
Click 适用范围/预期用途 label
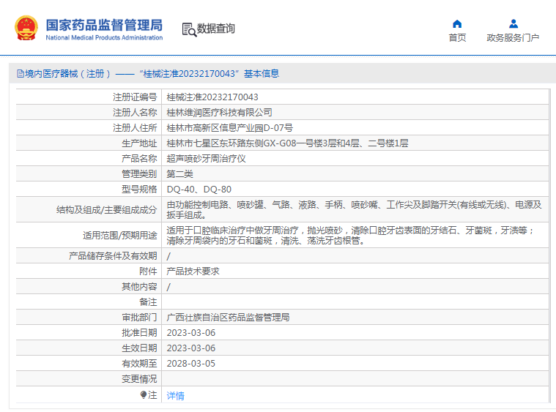(120, 236)
